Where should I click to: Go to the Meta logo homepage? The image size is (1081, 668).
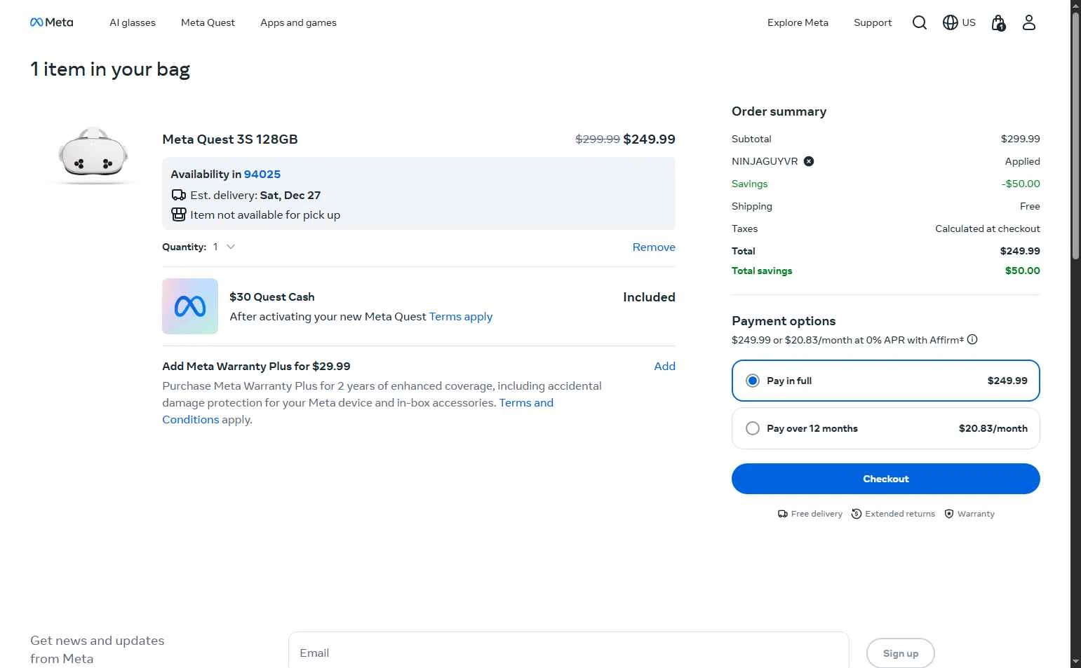(x=51, y=22)
